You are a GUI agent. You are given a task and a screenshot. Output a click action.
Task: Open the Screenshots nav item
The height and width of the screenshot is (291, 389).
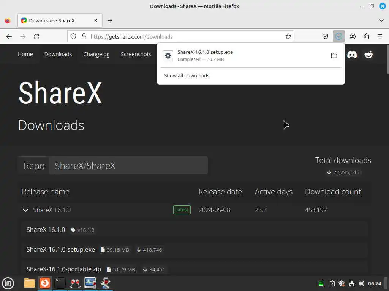tap(136, 54)
